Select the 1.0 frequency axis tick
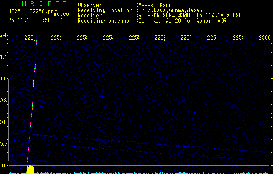Viewport: 273px width, 174px height. [x=4, y=79]
